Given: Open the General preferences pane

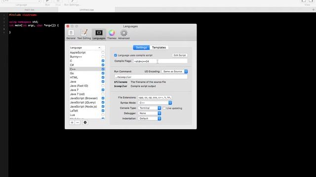Looking at the screenshot, I should 71,34.
